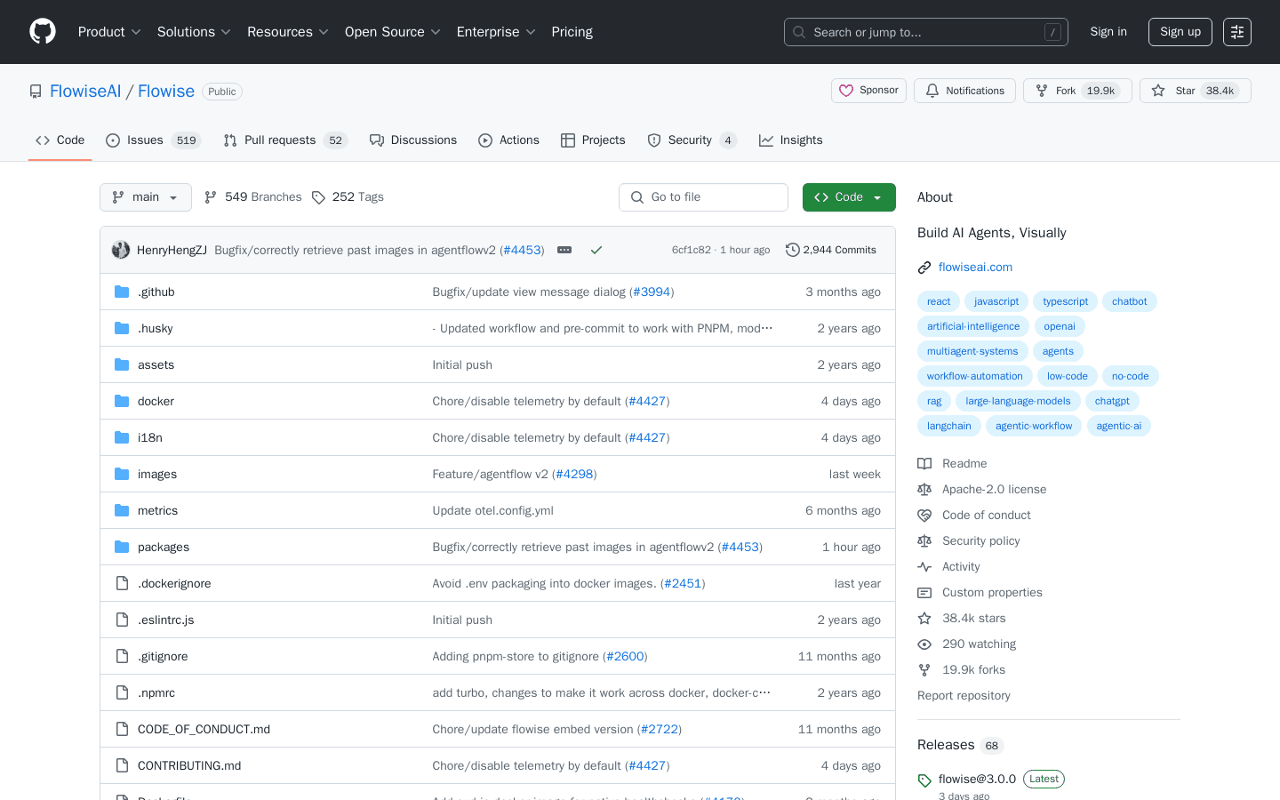Open the flowiseai.com website link icon
The image size is (1280, 800).
coord(924,267)
